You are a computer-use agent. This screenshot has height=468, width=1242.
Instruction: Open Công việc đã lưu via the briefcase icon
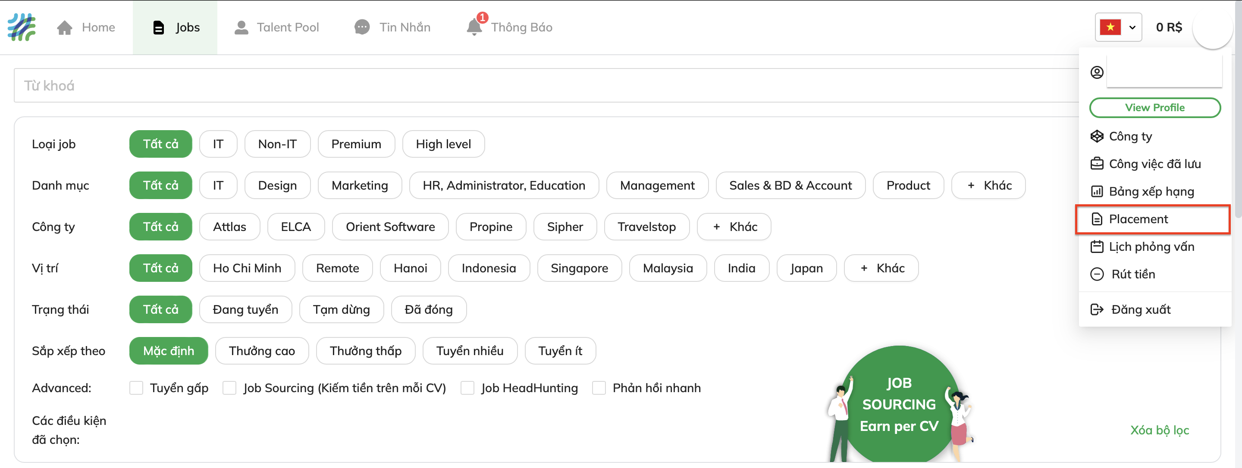coord(1098,163)
